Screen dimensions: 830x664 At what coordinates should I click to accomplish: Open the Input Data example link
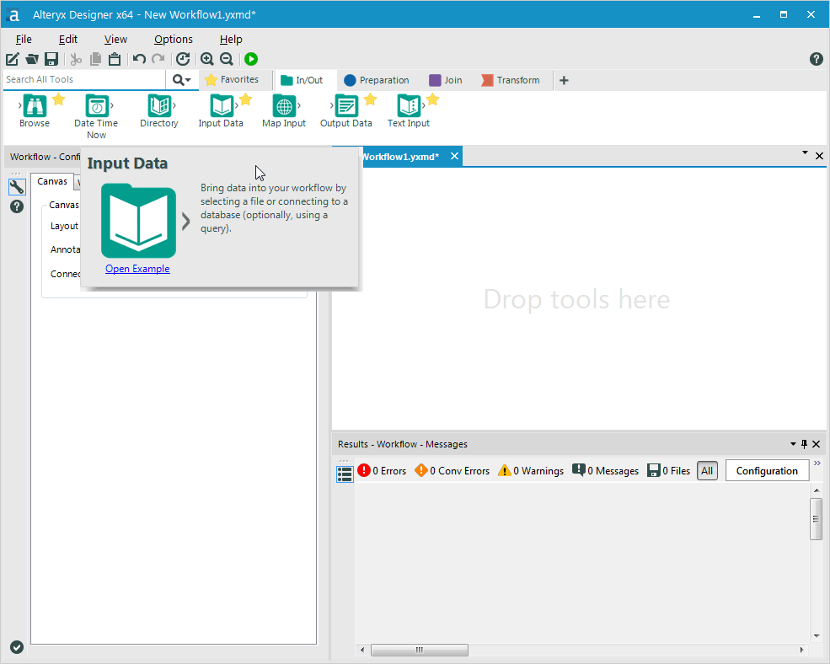click(x=137, y=269)
